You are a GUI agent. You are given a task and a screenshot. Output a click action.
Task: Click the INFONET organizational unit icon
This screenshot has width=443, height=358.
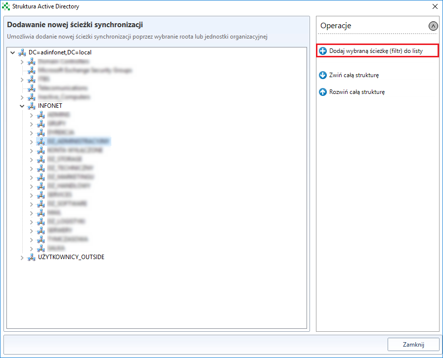point(32,106)
